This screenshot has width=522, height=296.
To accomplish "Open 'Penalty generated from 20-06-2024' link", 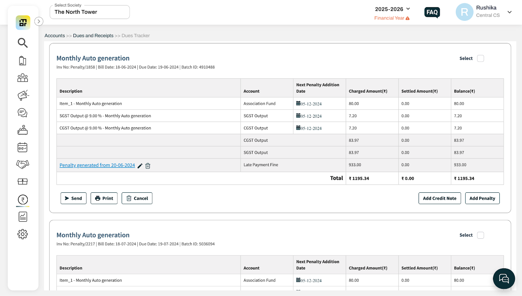I will tap(97, 165).
